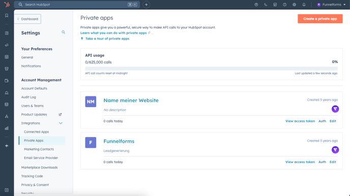Open Name meiner Website app

(131, 100)
